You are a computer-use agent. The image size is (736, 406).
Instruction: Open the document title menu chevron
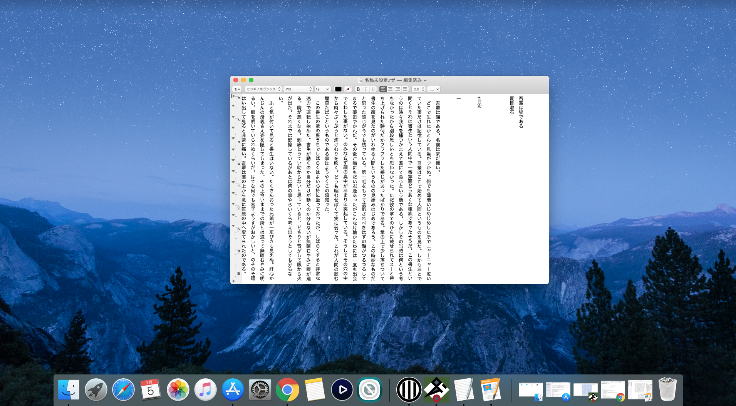pyautogui.click(x=425, y=80)
